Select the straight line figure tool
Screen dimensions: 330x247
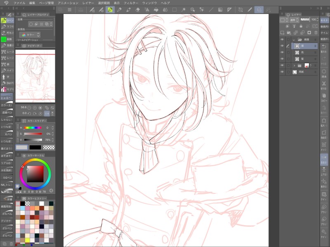[x=211, y=9]
